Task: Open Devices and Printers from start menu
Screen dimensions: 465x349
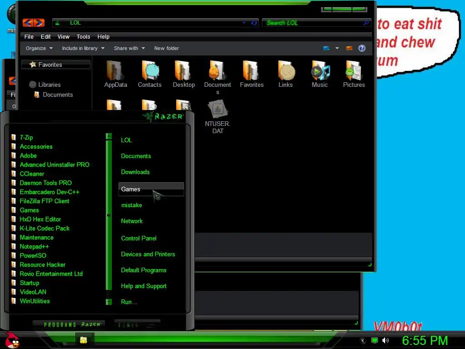Action: pyautogui.click(x=148, y=254)
